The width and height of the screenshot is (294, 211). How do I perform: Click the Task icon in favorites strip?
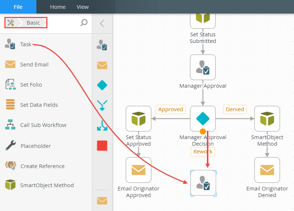[x=102, y=45]
